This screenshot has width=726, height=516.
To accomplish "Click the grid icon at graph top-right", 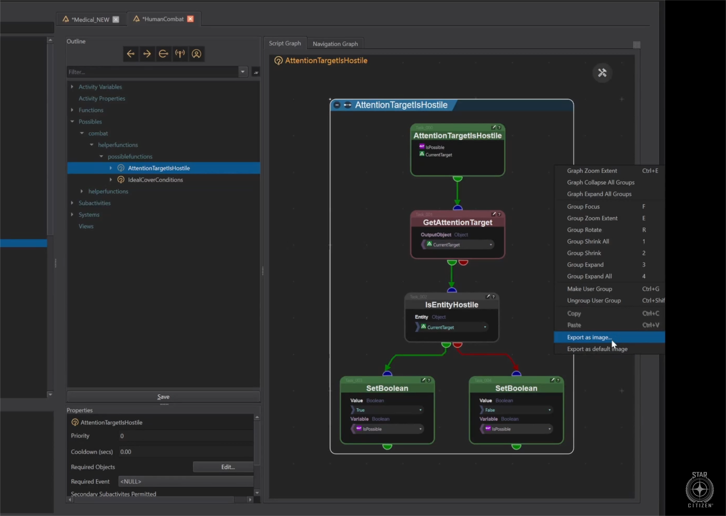I will [x=636, y=45].
